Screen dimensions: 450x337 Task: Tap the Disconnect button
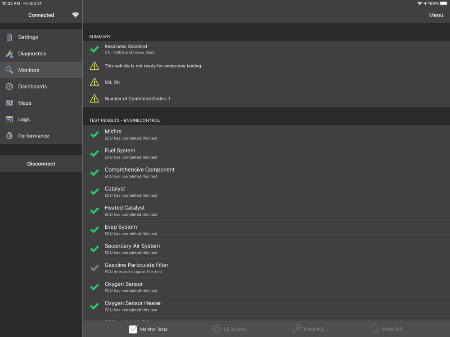41,164
